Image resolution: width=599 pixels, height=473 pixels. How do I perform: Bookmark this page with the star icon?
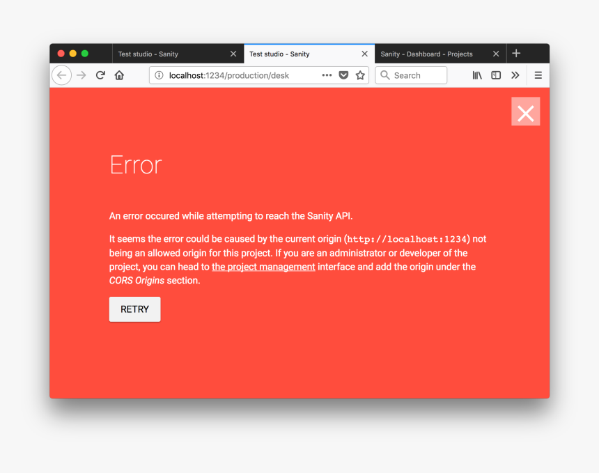[x=360, y=75]
